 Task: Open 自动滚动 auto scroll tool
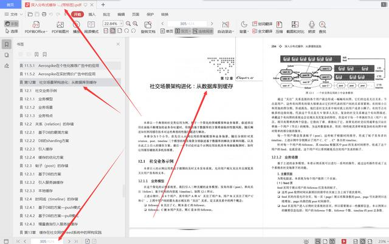(225, 27)
